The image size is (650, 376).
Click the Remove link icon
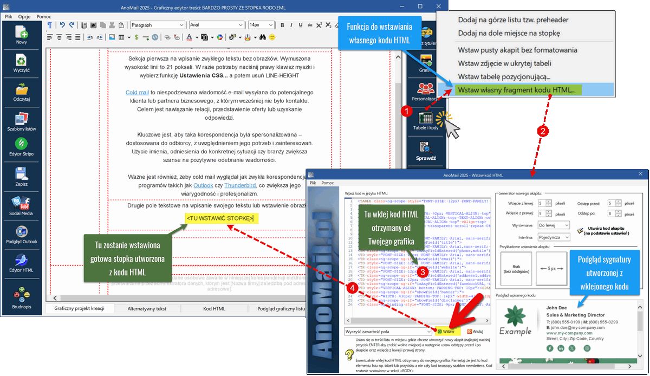[177, 37]
